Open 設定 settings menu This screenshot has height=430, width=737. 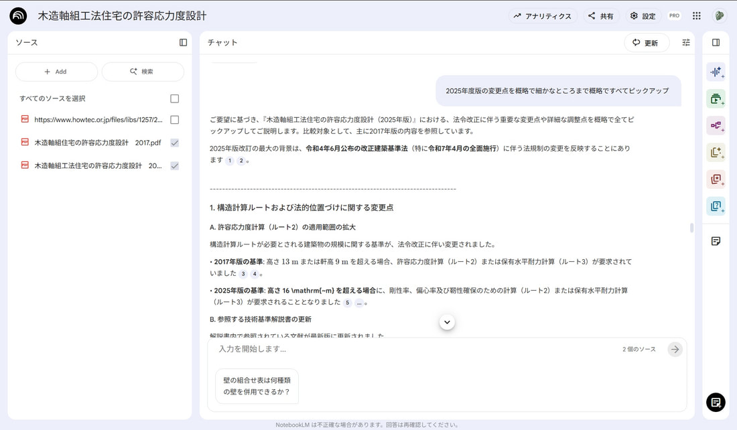coord(643,16)
